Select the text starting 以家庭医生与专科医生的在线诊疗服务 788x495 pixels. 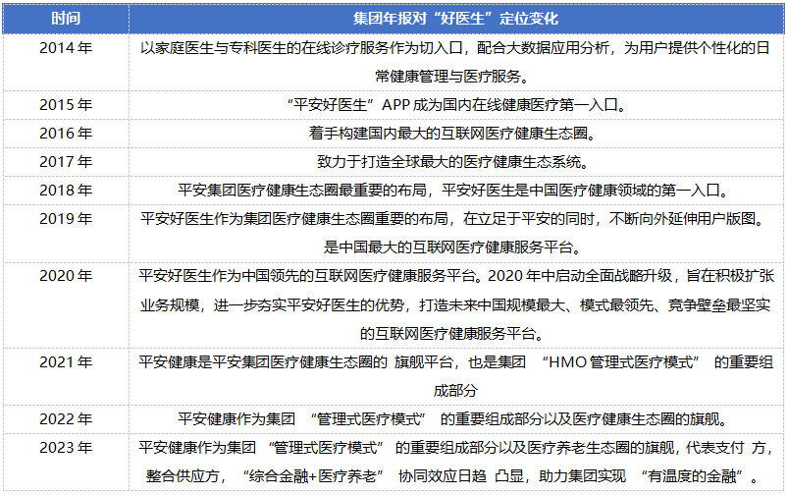click(x=455, y=48)
